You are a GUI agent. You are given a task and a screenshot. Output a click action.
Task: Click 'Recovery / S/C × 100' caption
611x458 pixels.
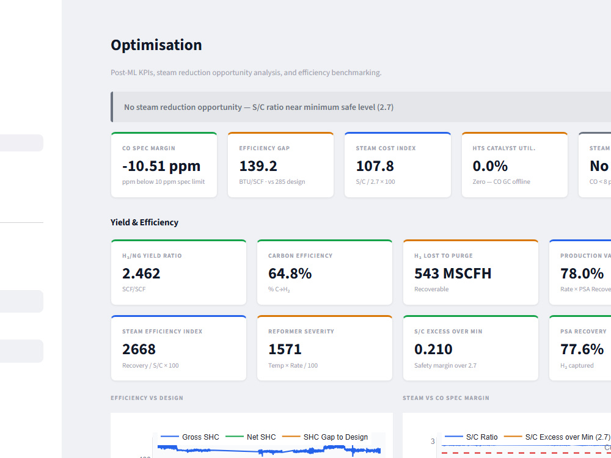point(150,365)
